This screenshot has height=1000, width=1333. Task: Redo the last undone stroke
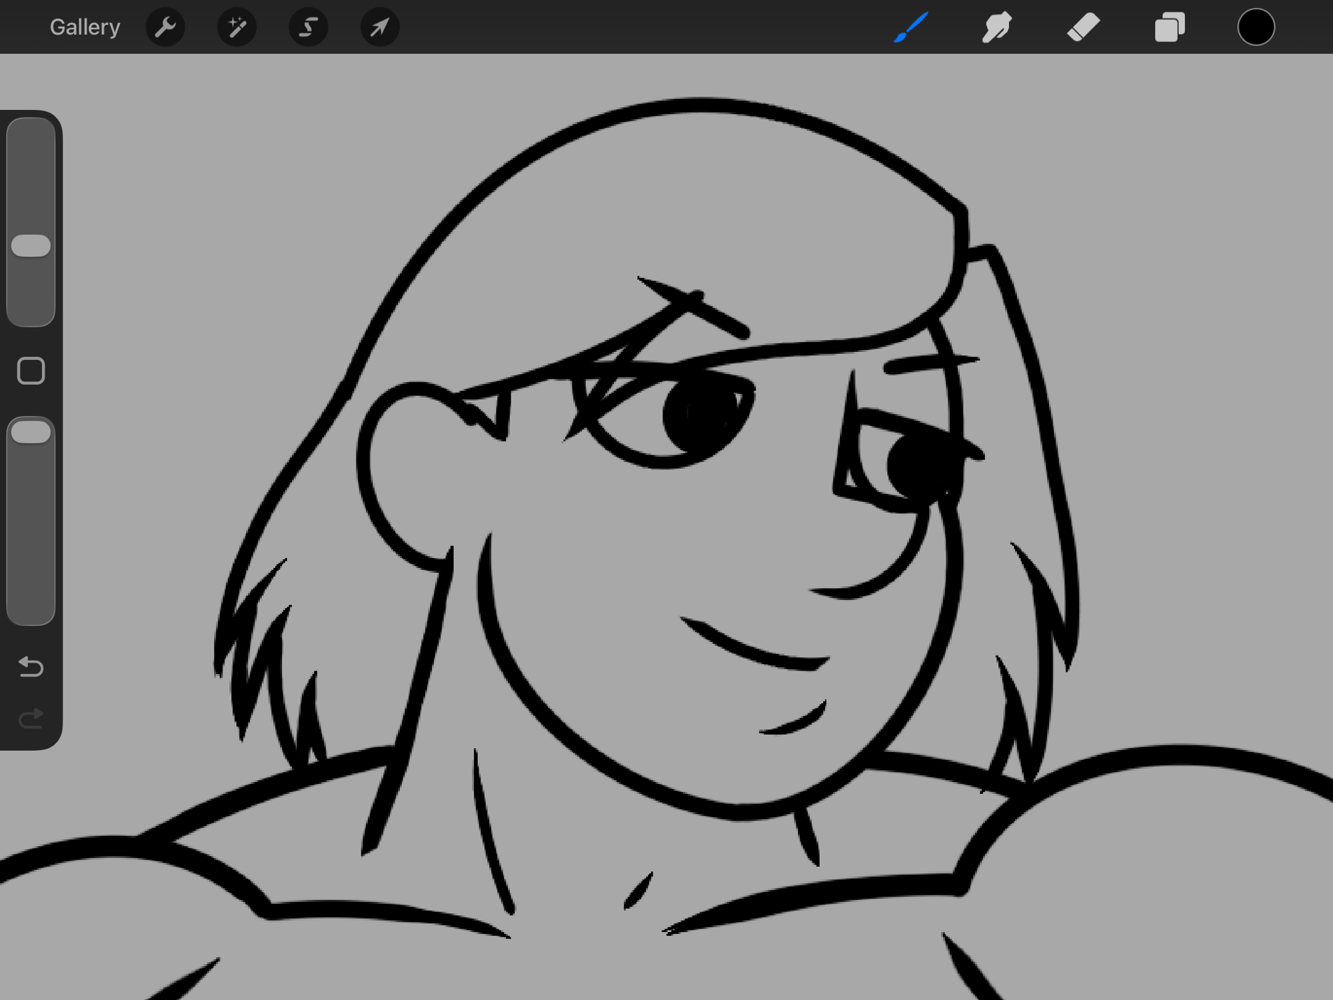[31, 718]
